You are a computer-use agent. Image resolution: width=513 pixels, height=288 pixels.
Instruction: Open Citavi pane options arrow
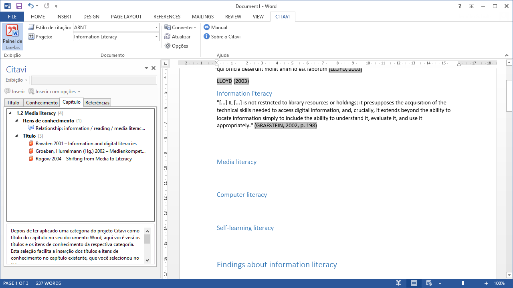point(146,68)
